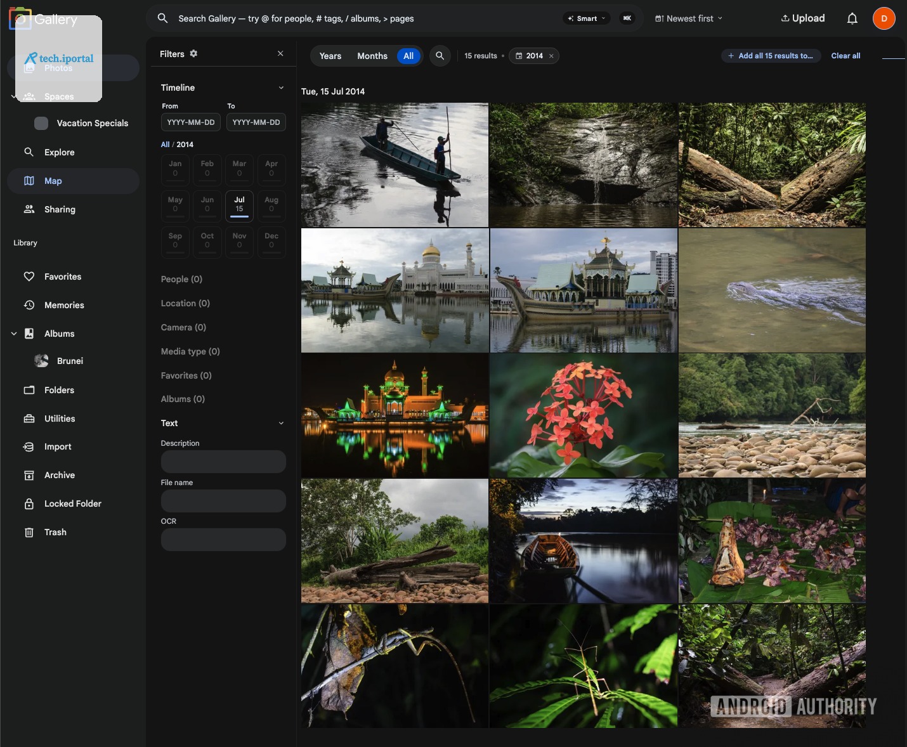The height and width of the screenshot is (747, 907).
Task: Remove the 2014 filter chip
Action: point(551,56)
